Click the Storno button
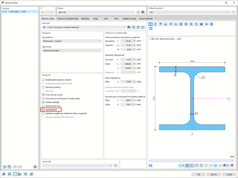 (x=214, y=174)
